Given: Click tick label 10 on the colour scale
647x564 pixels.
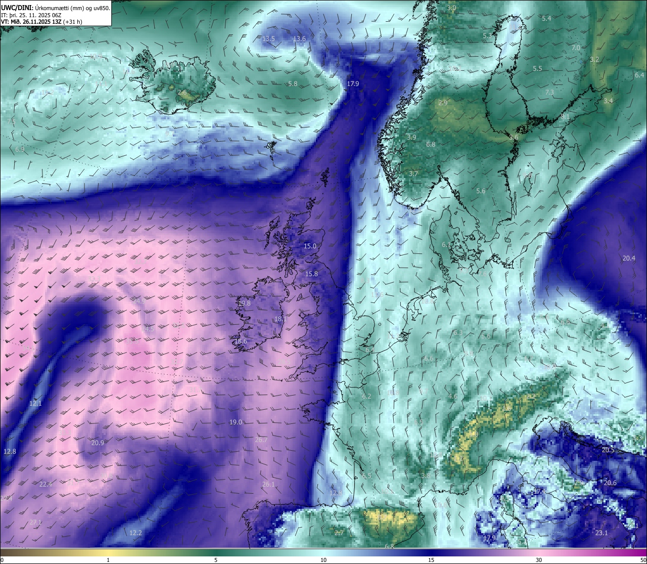Looking at the screenshot, I should pos(323,560).
